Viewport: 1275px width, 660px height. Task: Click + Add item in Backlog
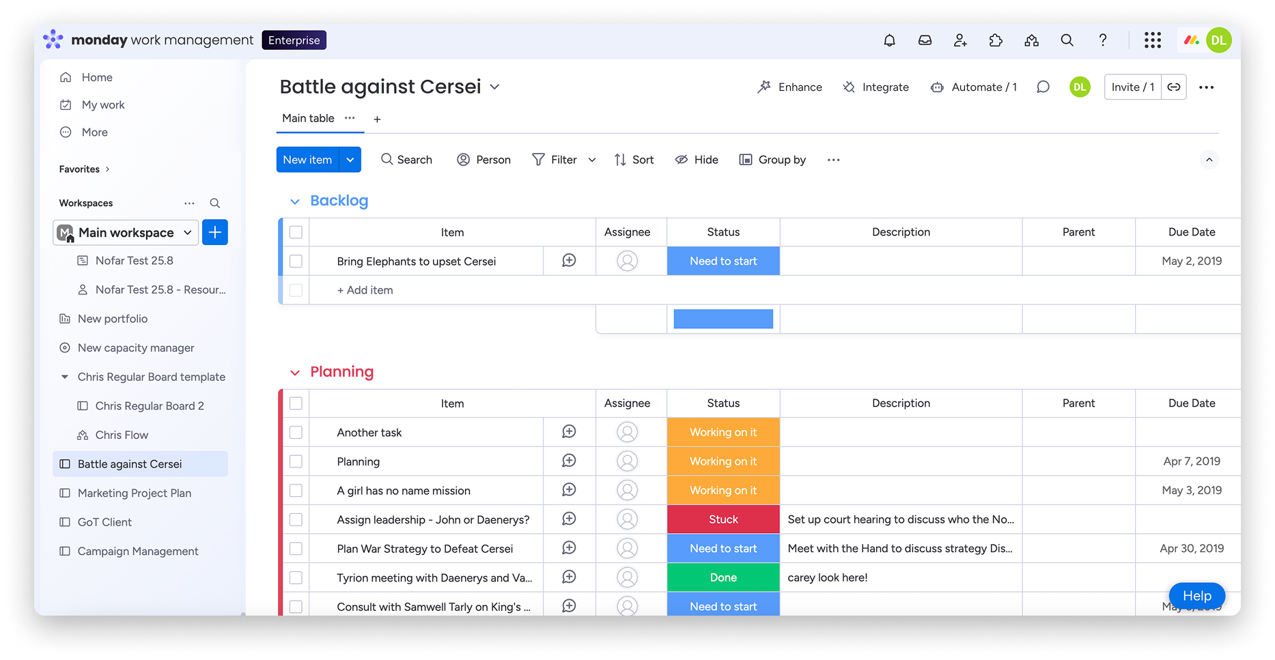point(365,290)
